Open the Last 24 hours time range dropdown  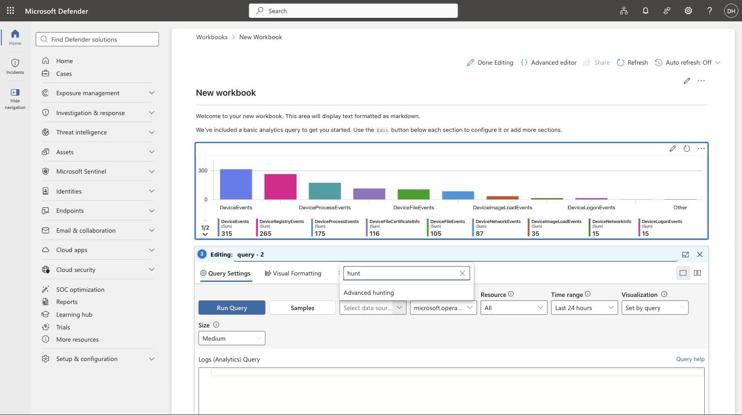[x=584, y=308]
